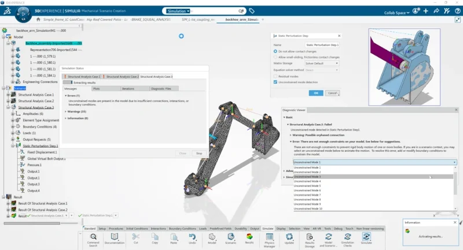Image resolution: width=463 pixels, height=250 pixels.
Task: Select 'Do not allow contact changes' option
Action: coord(275,51)
